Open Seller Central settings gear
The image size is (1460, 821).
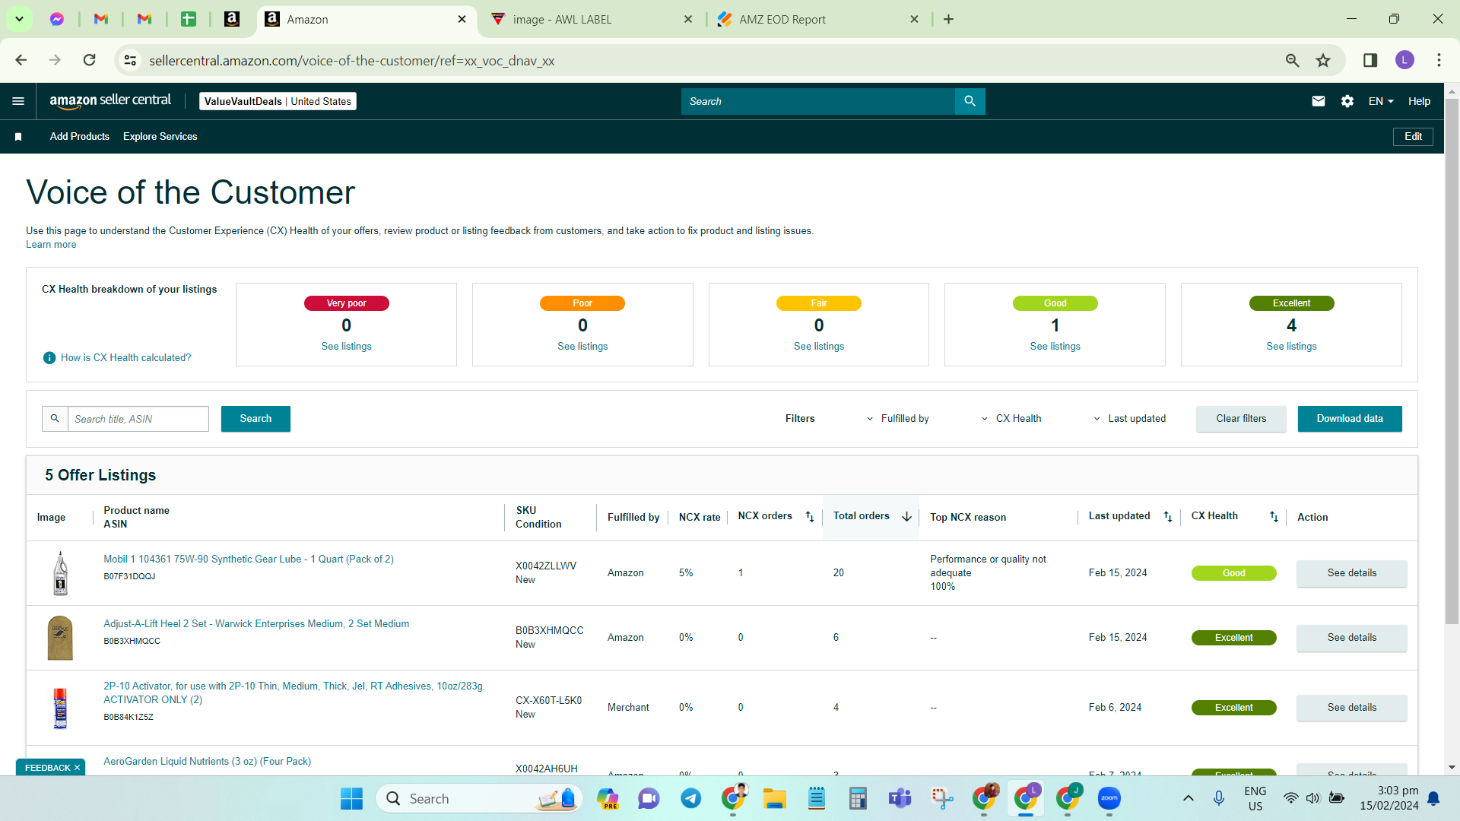coord(1347,101)
